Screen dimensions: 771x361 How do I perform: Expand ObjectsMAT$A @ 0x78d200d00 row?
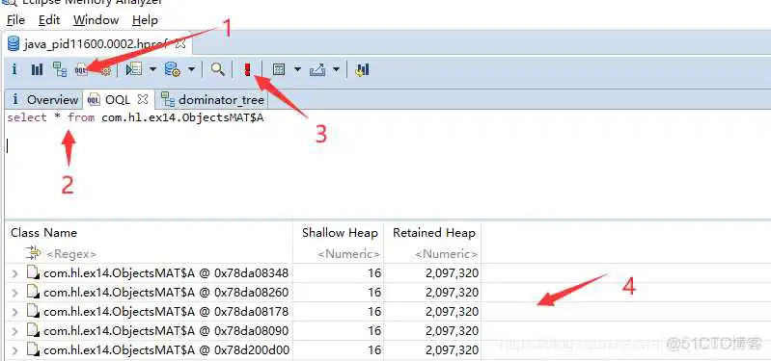14,350
